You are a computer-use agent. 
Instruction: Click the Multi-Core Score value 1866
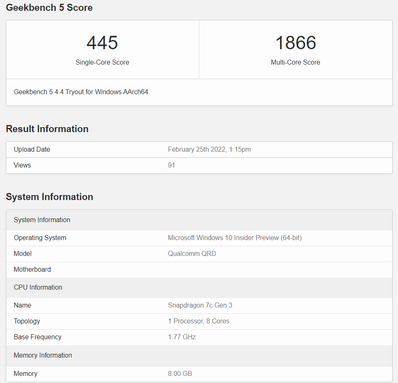[x=295, y=42]
